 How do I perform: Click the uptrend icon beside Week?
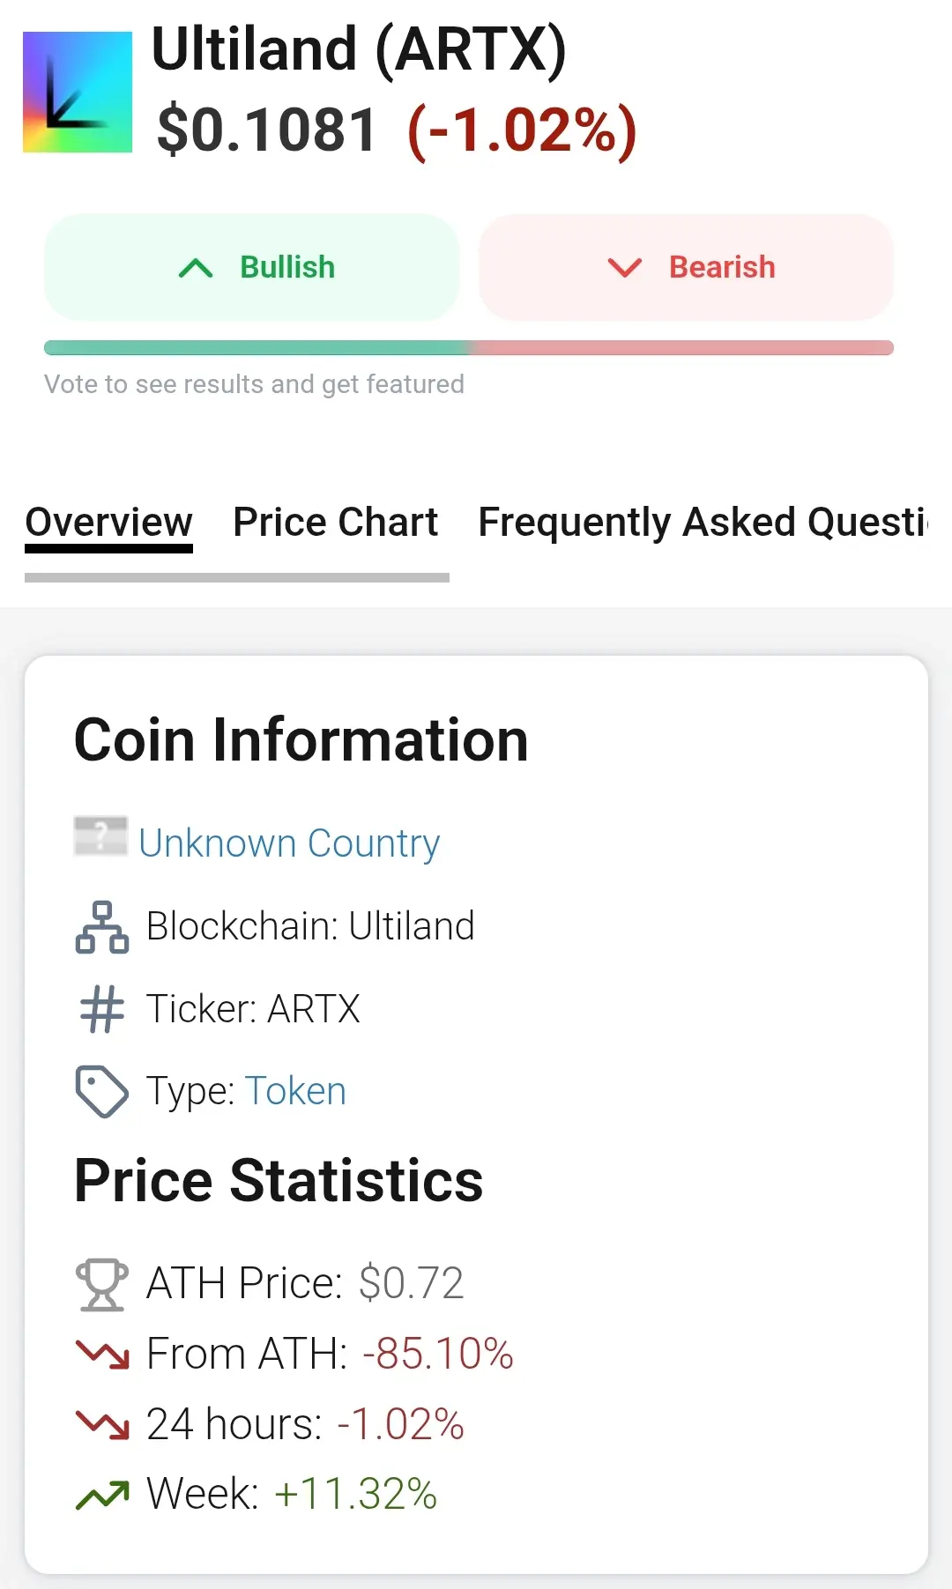pos(102,1495)
